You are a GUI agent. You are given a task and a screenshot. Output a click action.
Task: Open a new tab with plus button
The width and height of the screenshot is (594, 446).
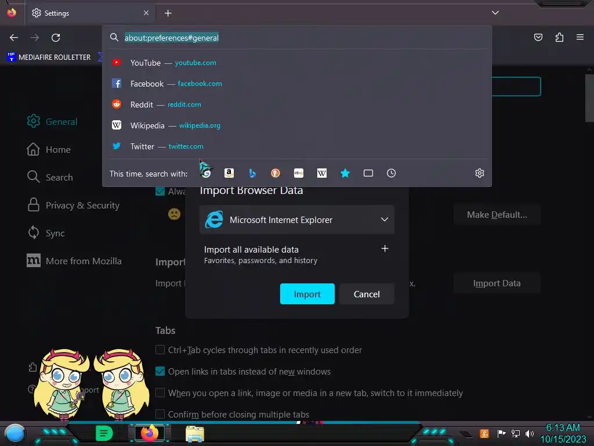tap(168, 13)
